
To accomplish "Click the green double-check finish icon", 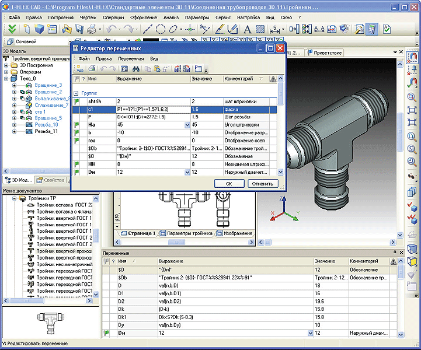I will pos(12,29).
